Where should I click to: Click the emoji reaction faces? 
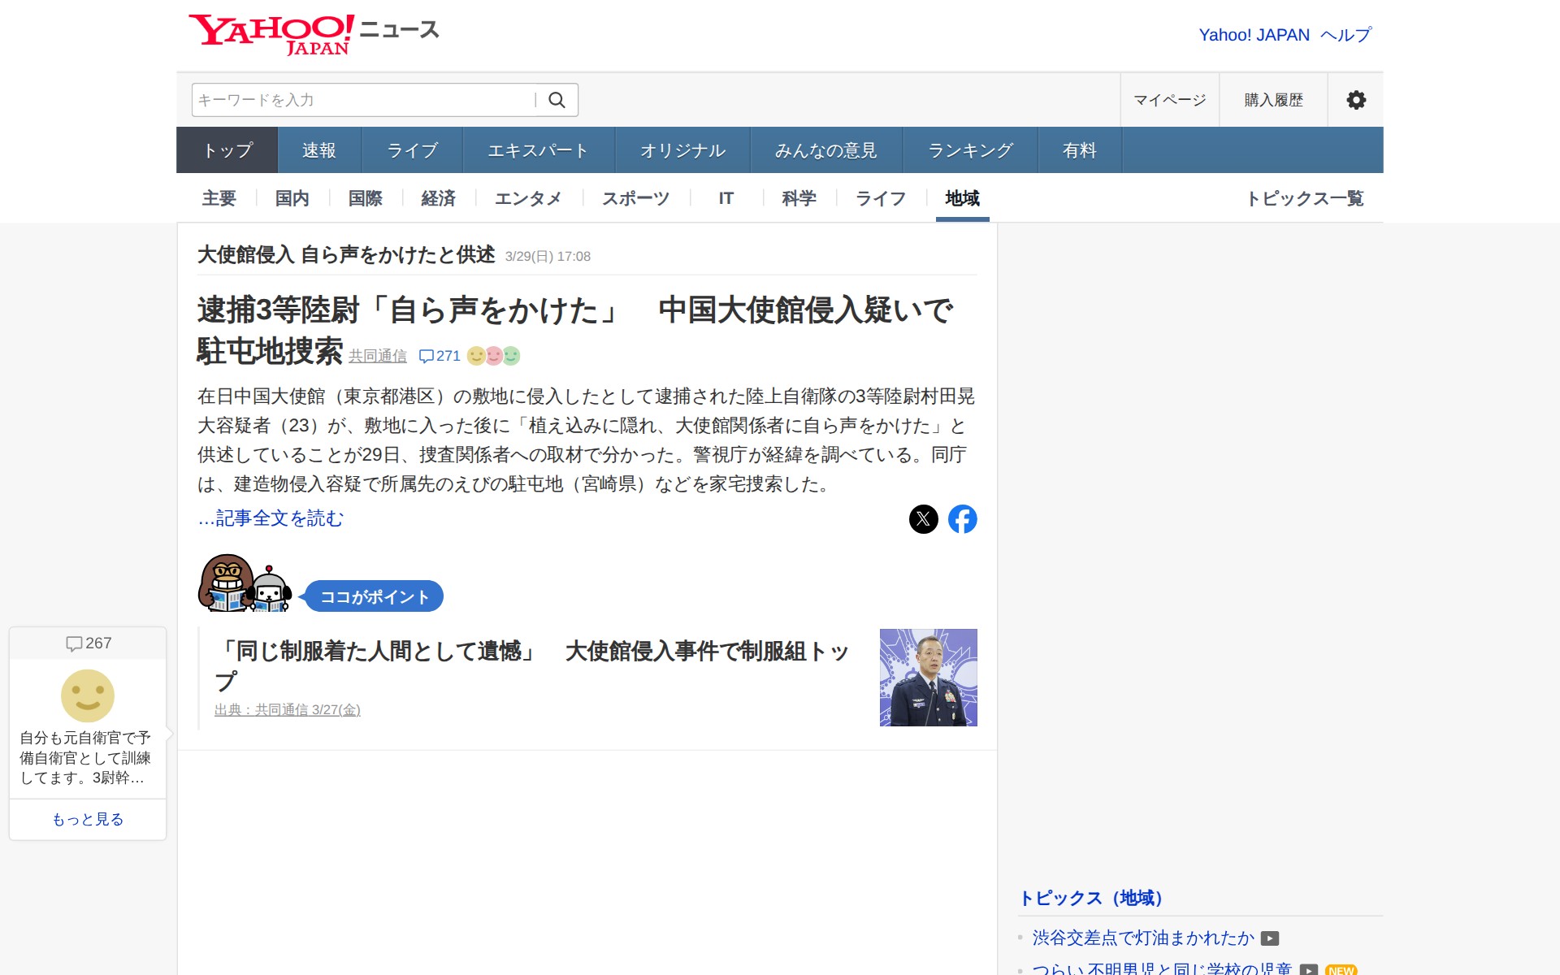493,356
